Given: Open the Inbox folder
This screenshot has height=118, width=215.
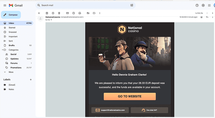Looking at the screenshot, I should [17, 23].
